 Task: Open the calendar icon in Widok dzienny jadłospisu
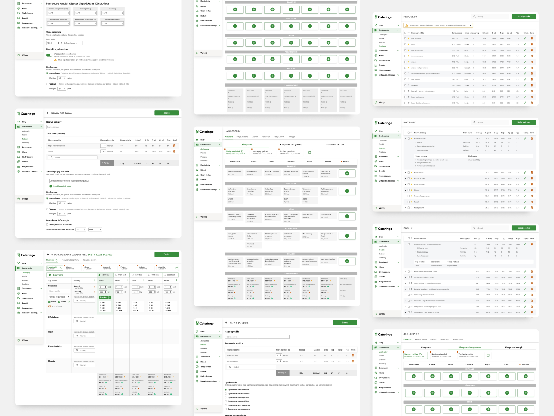[x=177, y=268]
